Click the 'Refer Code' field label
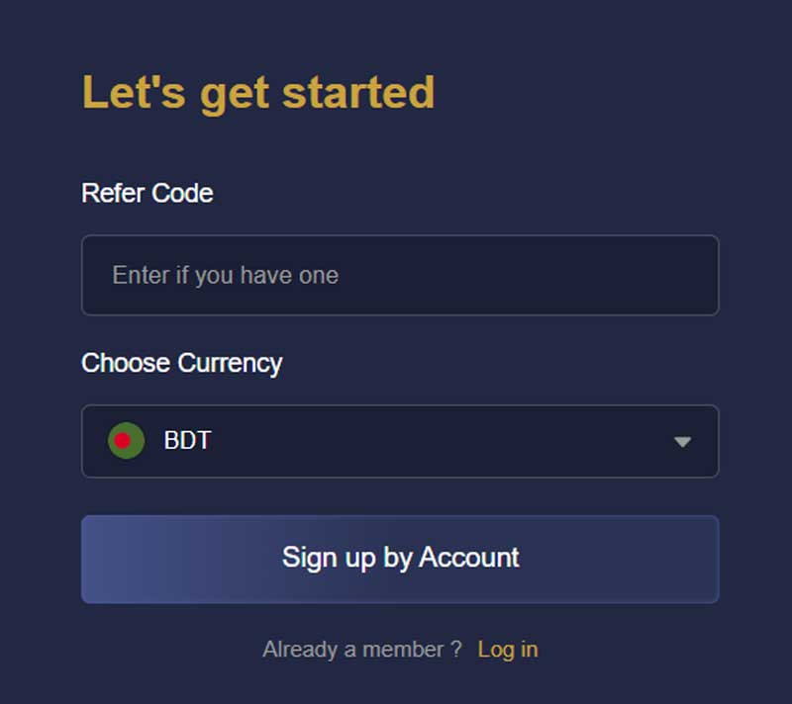Viewport: 792px width, 704px height. coord(147,194)
